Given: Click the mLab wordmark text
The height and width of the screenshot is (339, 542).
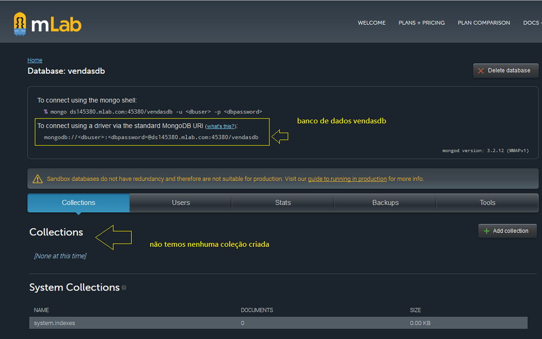Looking at the screenshot, I should click(56, 25).
